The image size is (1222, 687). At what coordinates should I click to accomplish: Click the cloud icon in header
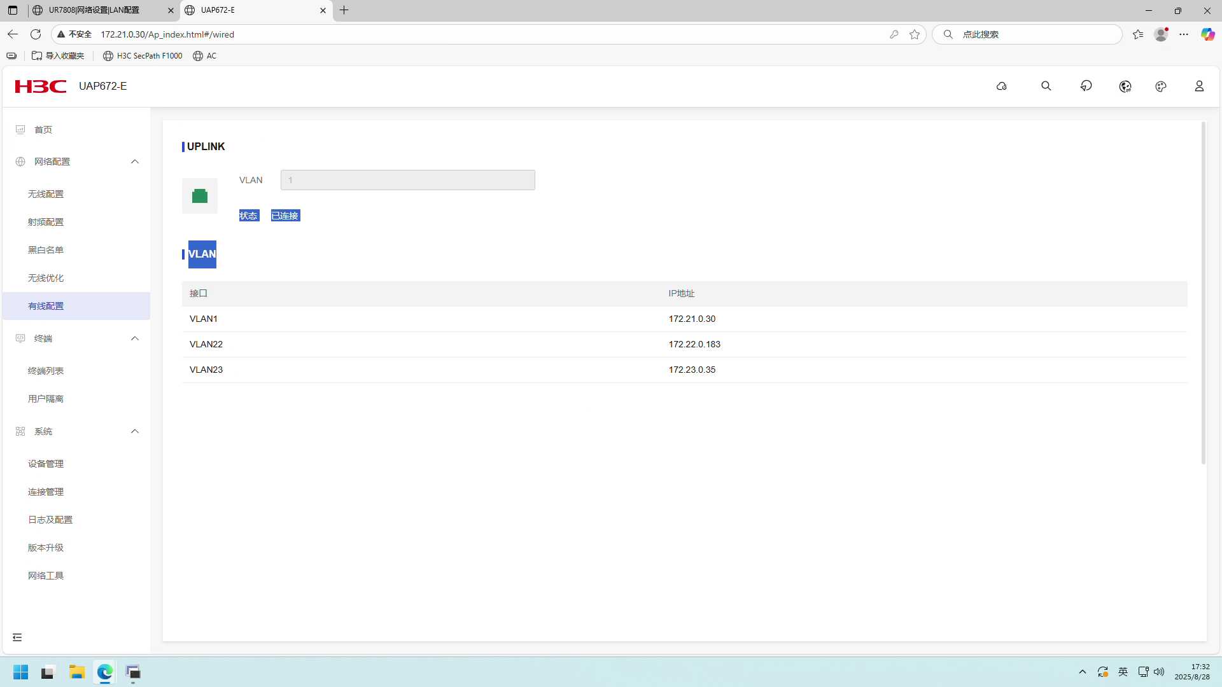[x=1002, y=87]
